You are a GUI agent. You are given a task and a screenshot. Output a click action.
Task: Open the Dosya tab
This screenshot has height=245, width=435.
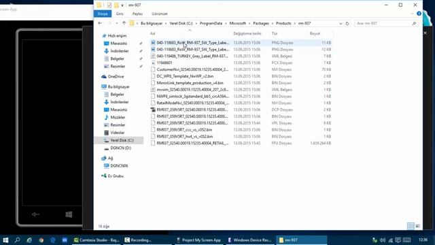click(x=103, y=14)
